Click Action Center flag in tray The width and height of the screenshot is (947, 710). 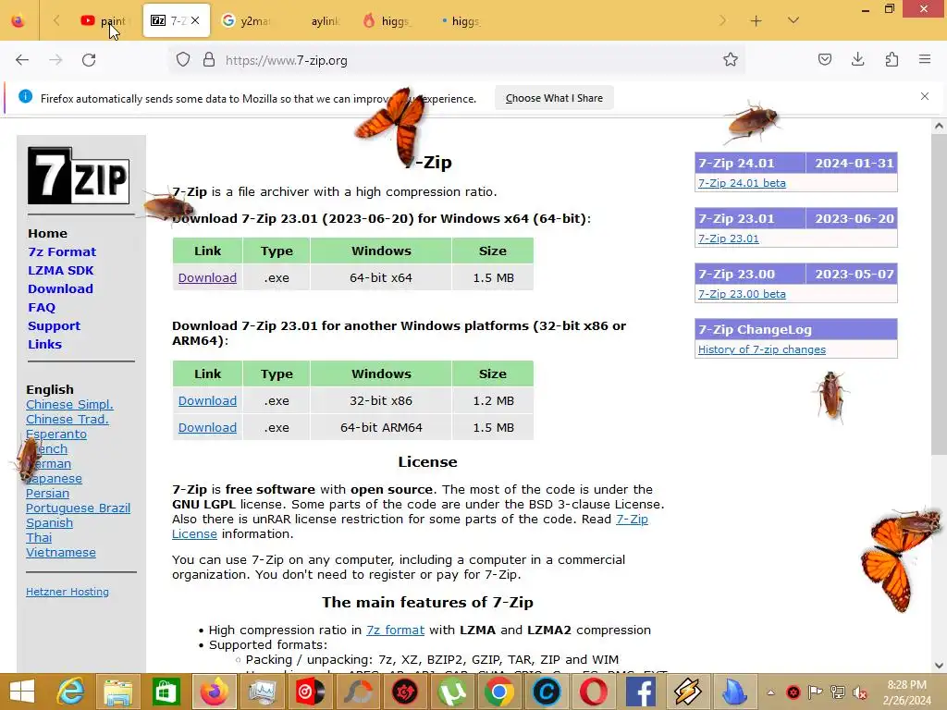(x=815, y=692)
